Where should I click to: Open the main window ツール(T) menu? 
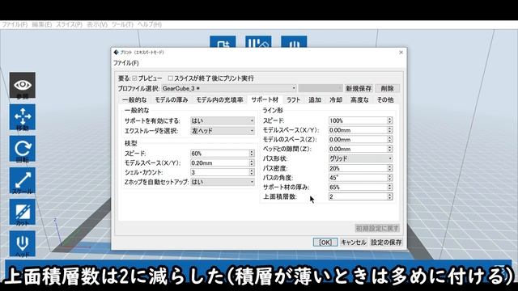tap(122, 25)
